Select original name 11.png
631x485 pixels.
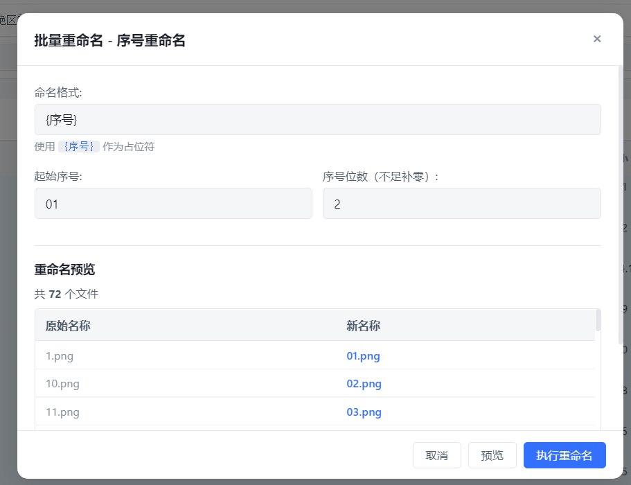click(62, 412)
